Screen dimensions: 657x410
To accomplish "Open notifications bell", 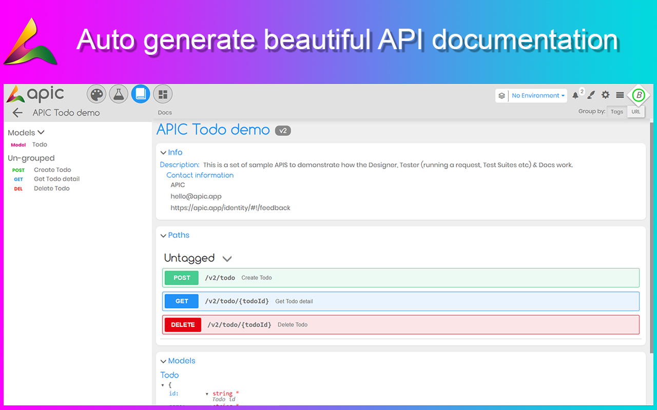I will pyautogui.click(x=575, y=95).
